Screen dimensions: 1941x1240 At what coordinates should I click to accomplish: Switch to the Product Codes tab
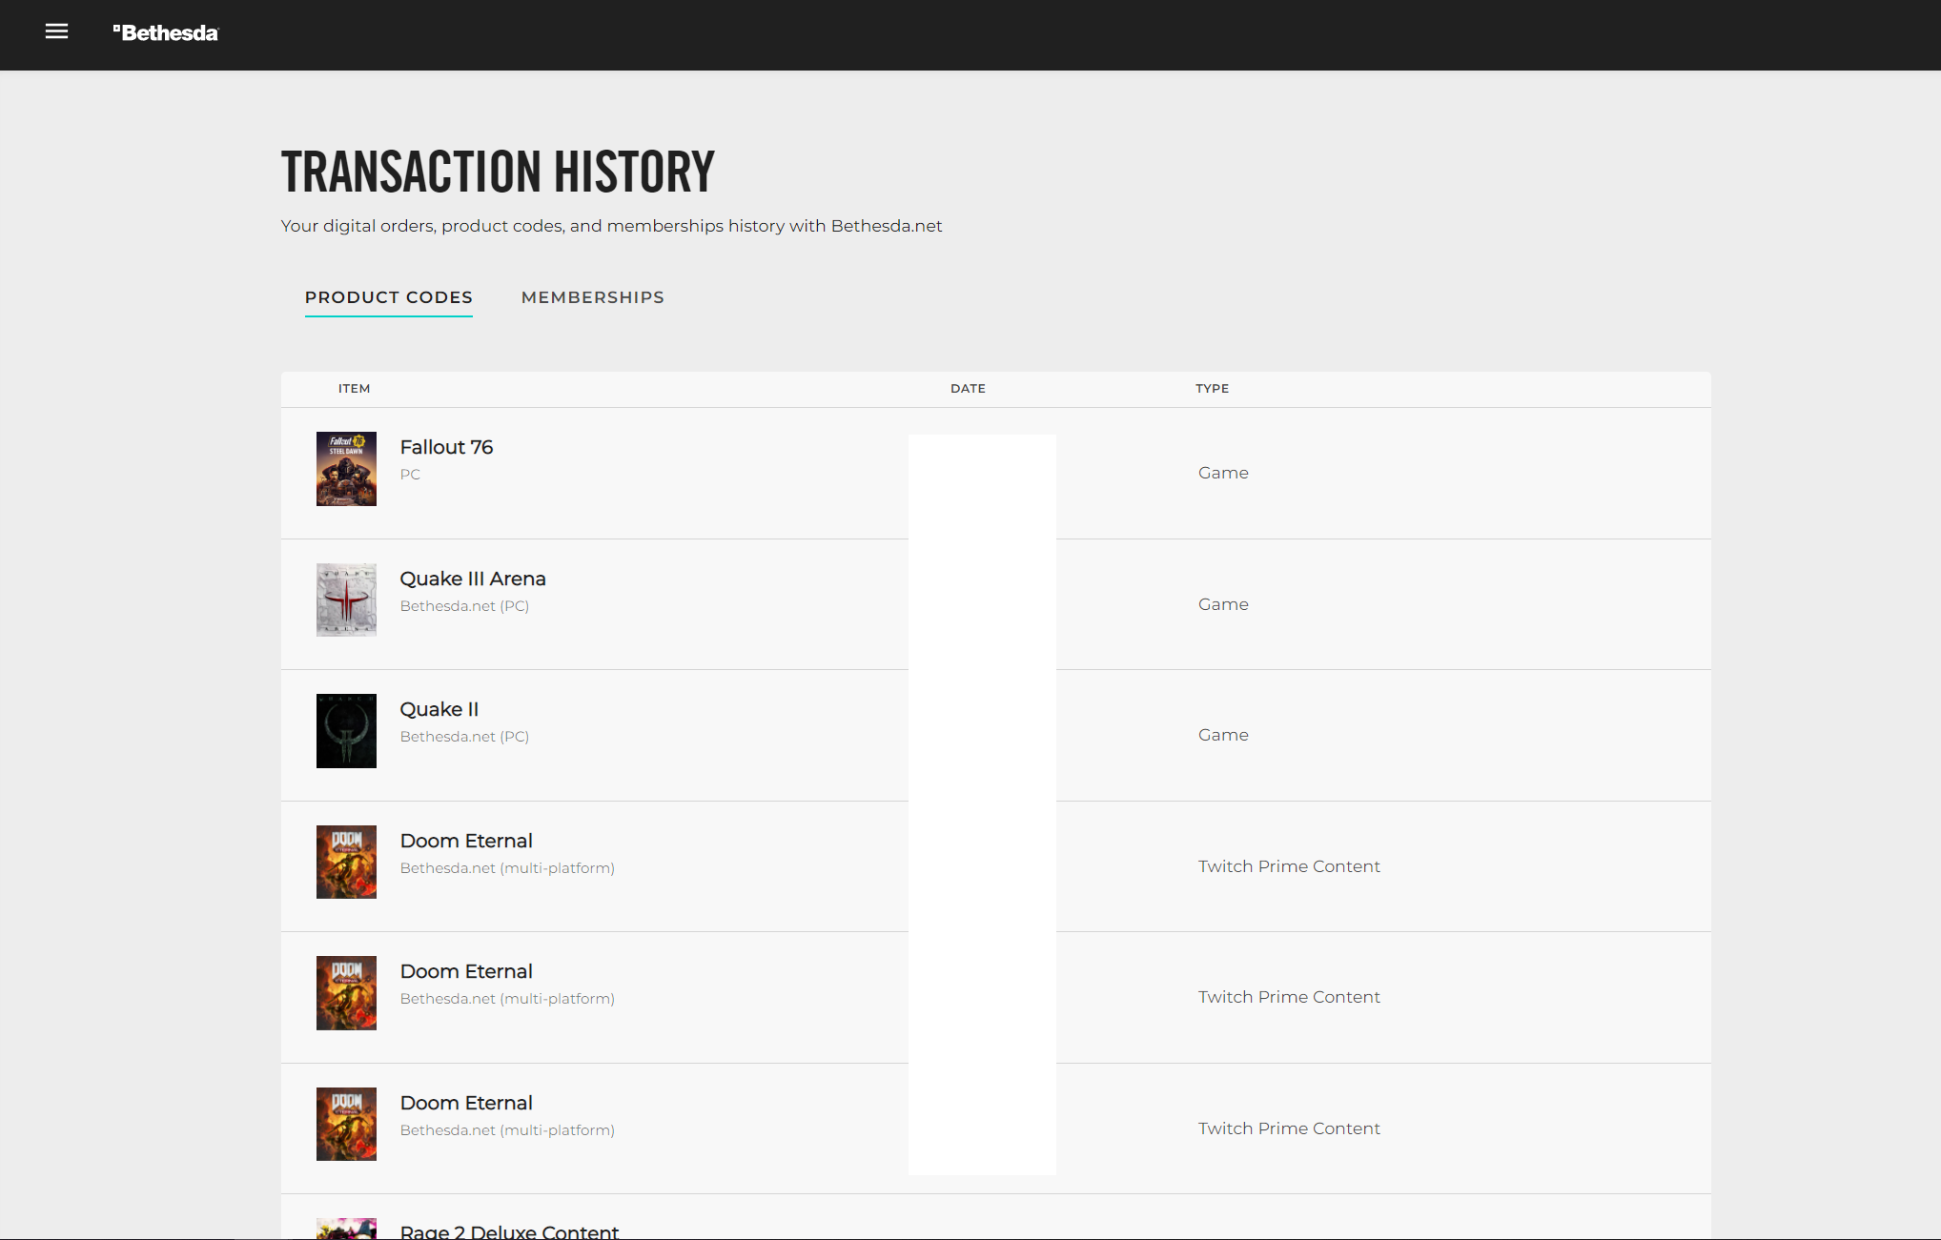click(389, 297)
